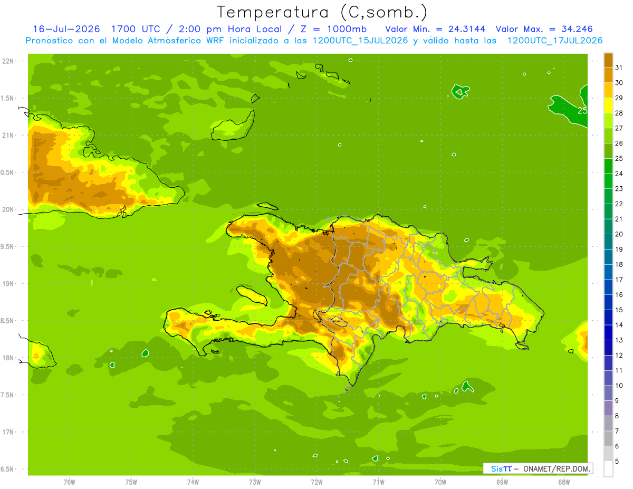Image resolution: width=633 pixels, height=489 pixels.
Task: Select the '1200UTC_15JUL2026' initialization time text
Action: 360,41
